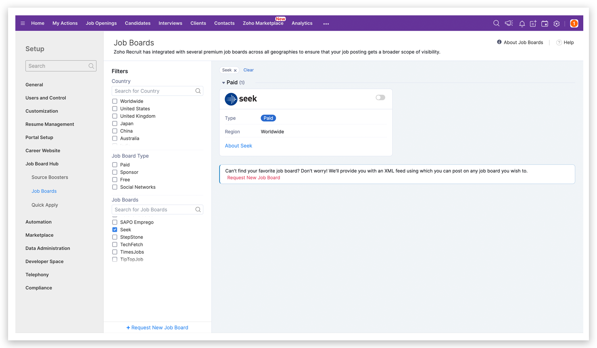Click + Request New Job Board button

coord(157,327)
